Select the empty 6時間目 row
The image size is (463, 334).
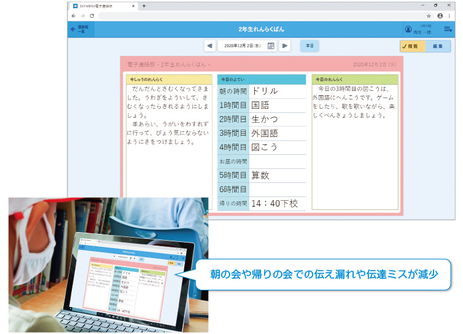point(262,190)
